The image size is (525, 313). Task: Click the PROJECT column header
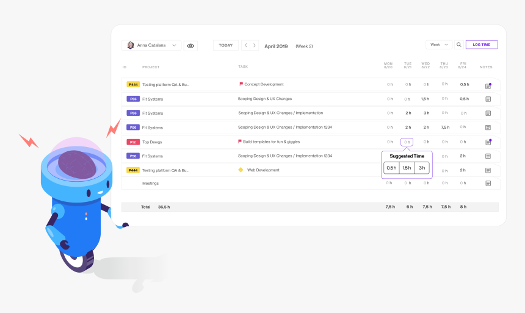pos(151,67)
